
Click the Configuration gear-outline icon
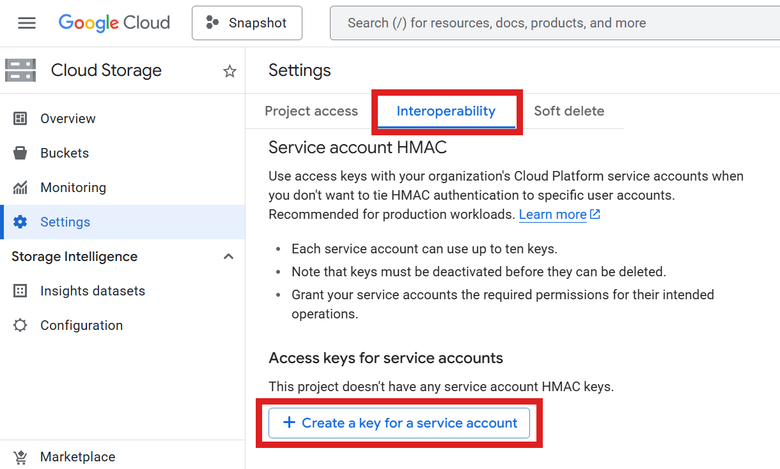click(x=20, y=325)
